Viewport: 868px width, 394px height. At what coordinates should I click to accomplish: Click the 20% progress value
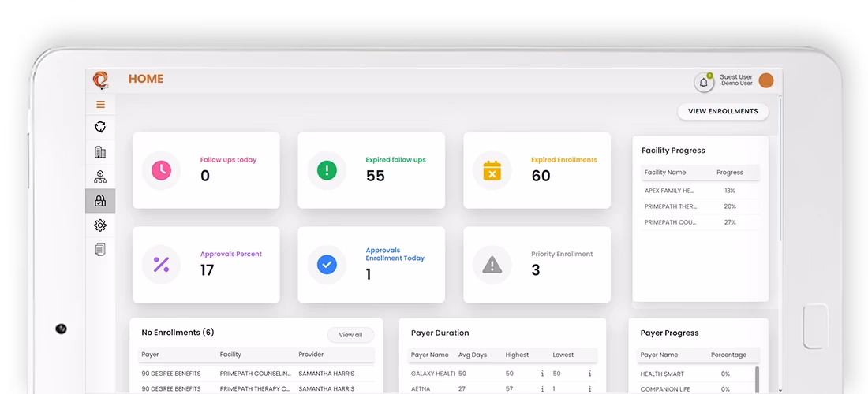click(x=730, y=206)
